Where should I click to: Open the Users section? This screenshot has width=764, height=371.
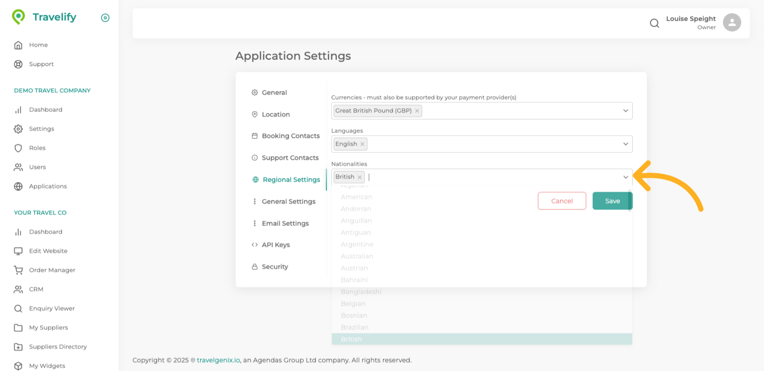(37, 167)
